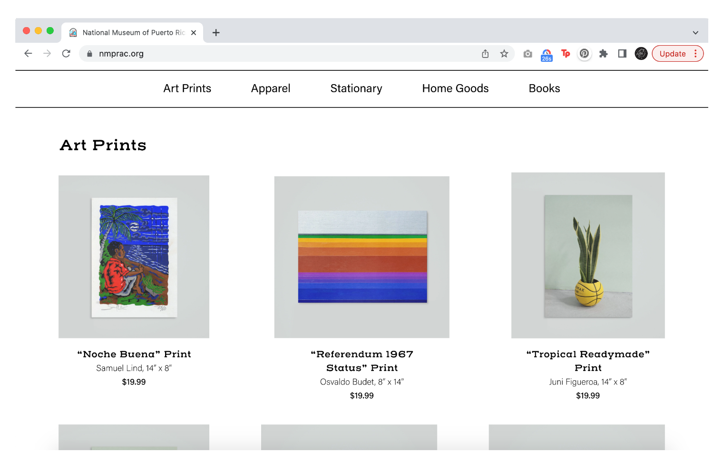Close the National Museum of Puerto Rico tab
This screenshot has width=723, height=472.
point(194,33)
